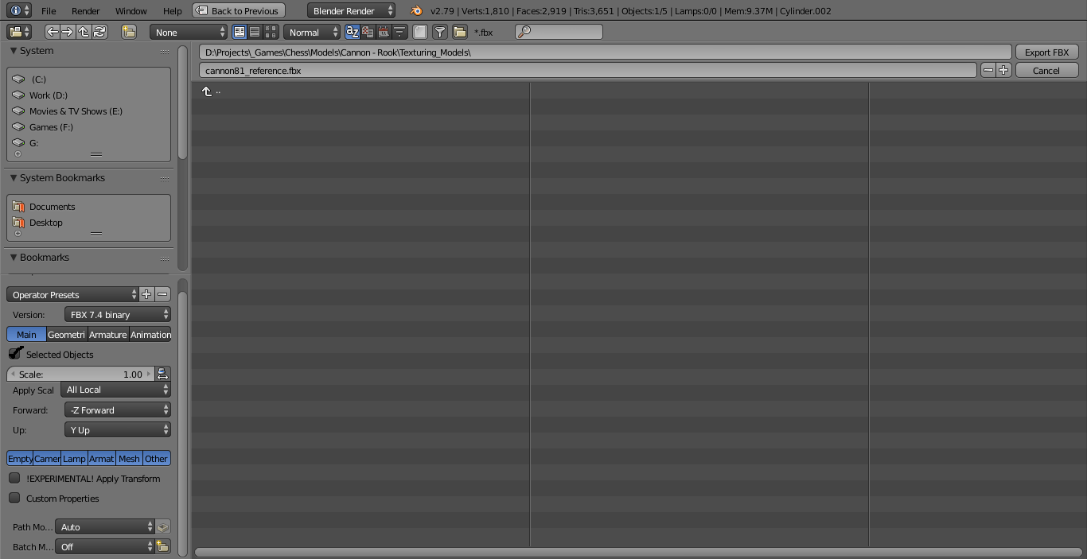Toggle the Mesh object type filter

click(x=128, y=458)
